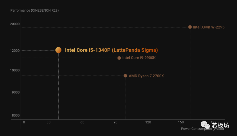
Task: Click the Intel Core i5-1340P orange data point
Action: pyautogui.click(x=58, y=50)
